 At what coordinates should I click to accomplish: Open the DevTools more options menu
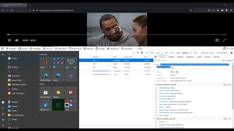tap(228, 49)
